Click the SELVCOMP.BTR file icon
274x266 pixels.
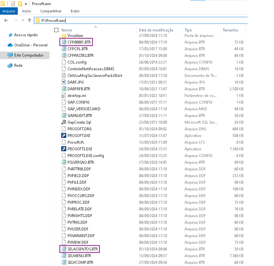pos(64,262)
